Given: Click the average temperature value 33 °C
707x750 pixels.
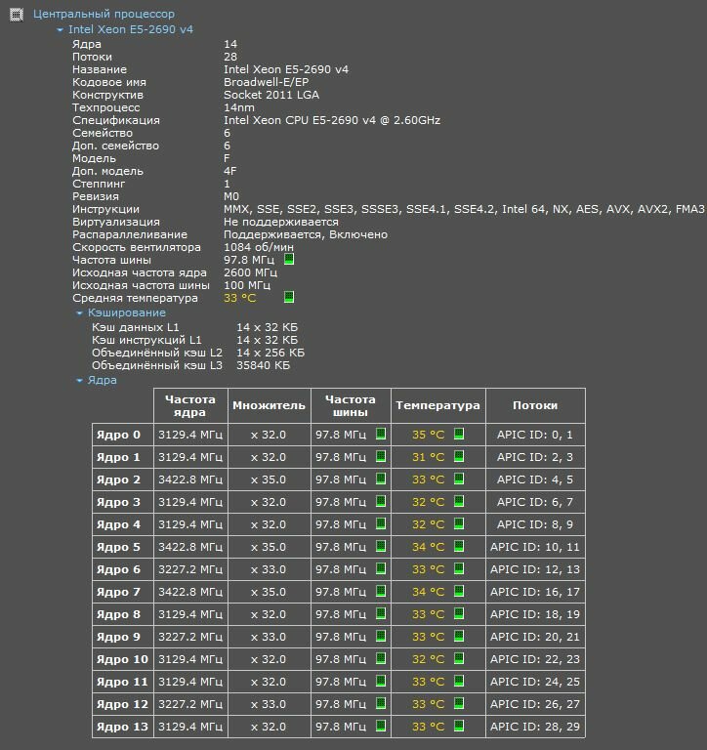Looking at the screenshot, I should click(240, 298).
